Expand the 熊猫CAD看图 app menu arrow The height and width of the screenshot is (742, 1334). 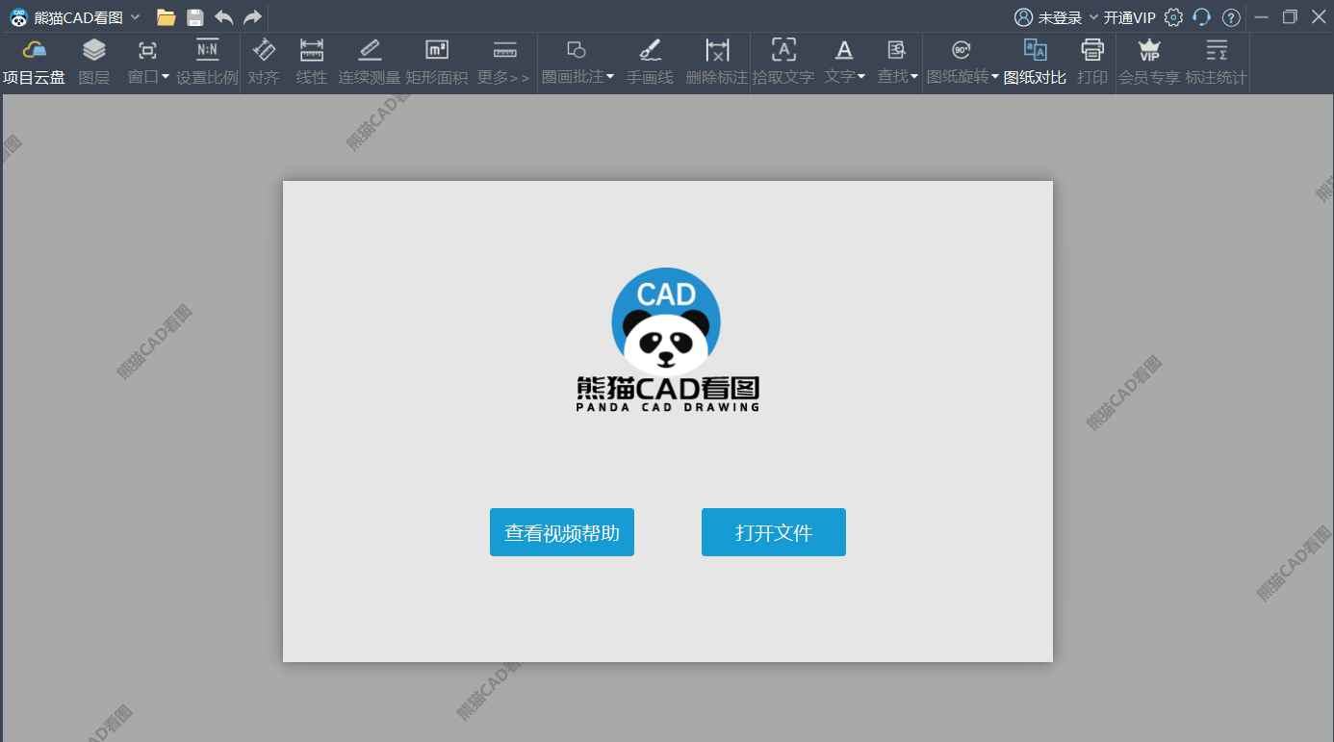coord(135,17)
